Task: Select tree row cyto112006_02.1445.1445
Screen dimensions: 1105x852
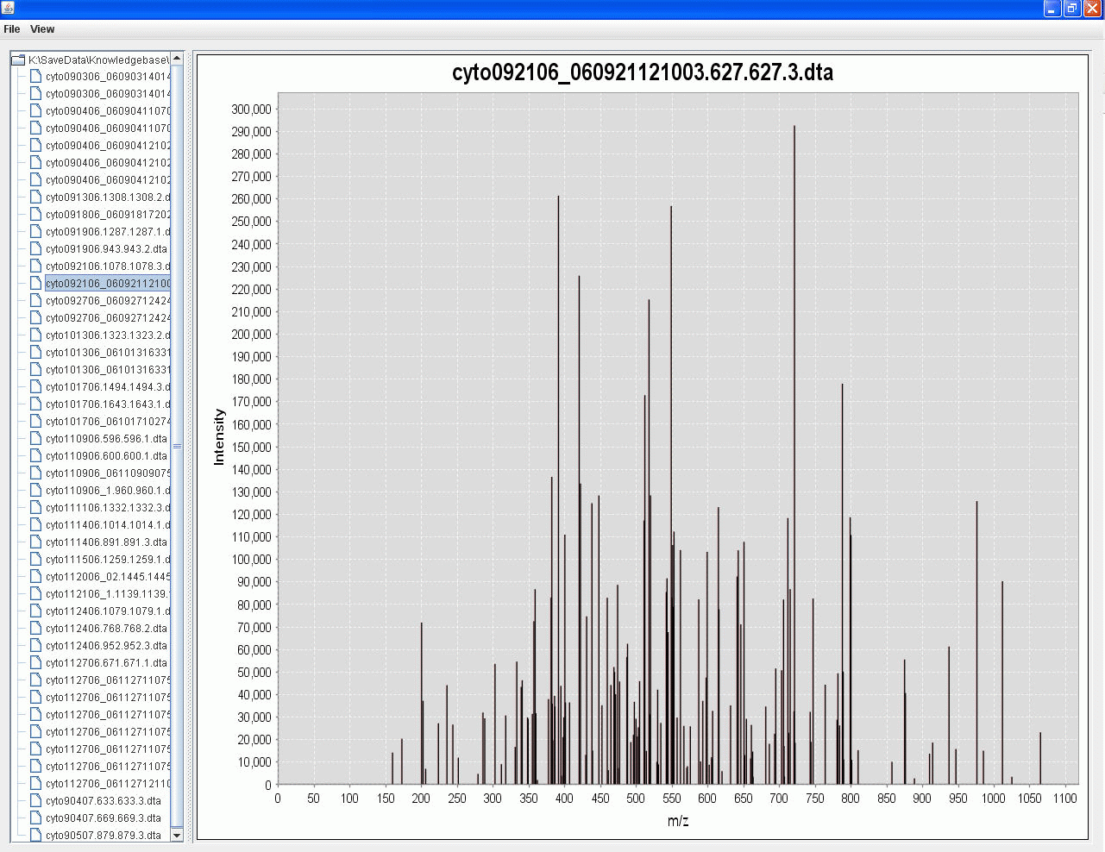Action: pos(108,577)
